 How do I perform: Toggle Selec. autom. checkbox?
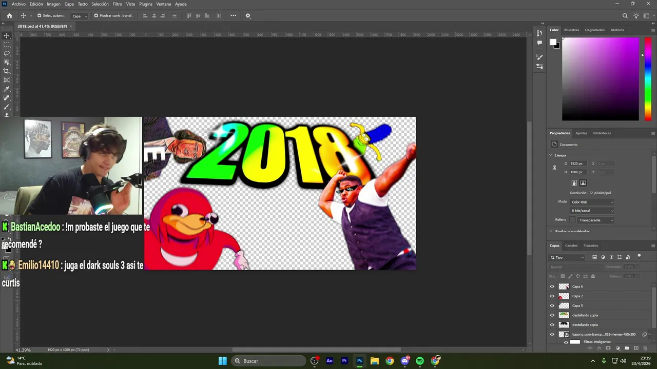(39, 16)
